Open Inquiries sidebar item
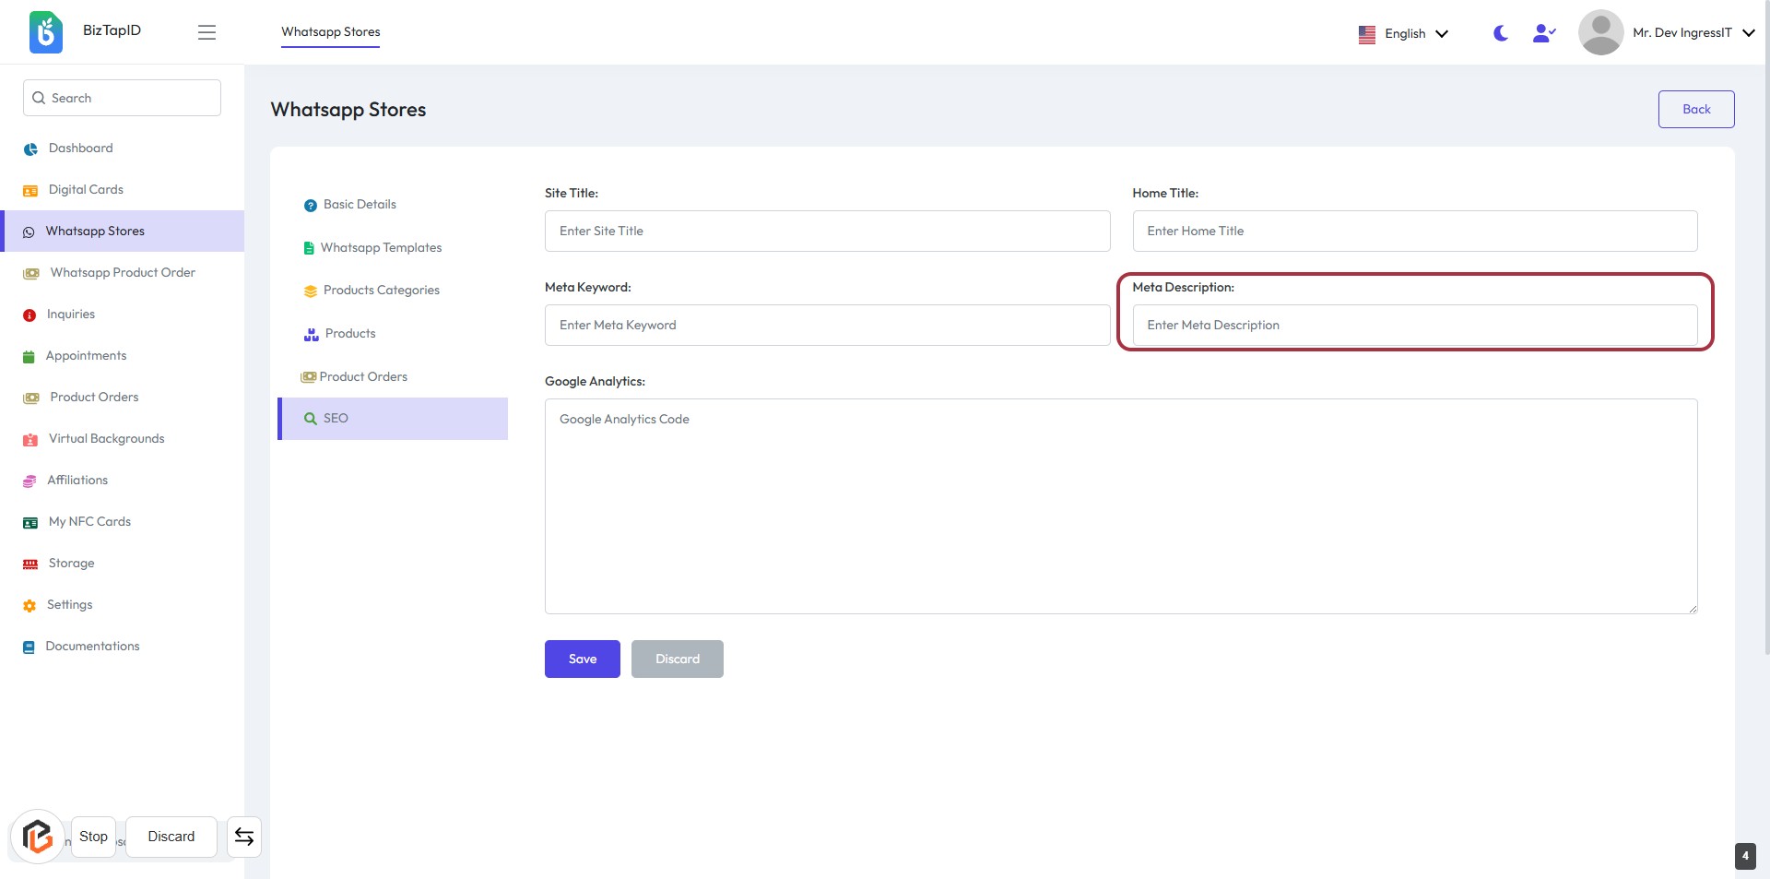Screen dimensions: 1770x879 click(x=71, y=314)
